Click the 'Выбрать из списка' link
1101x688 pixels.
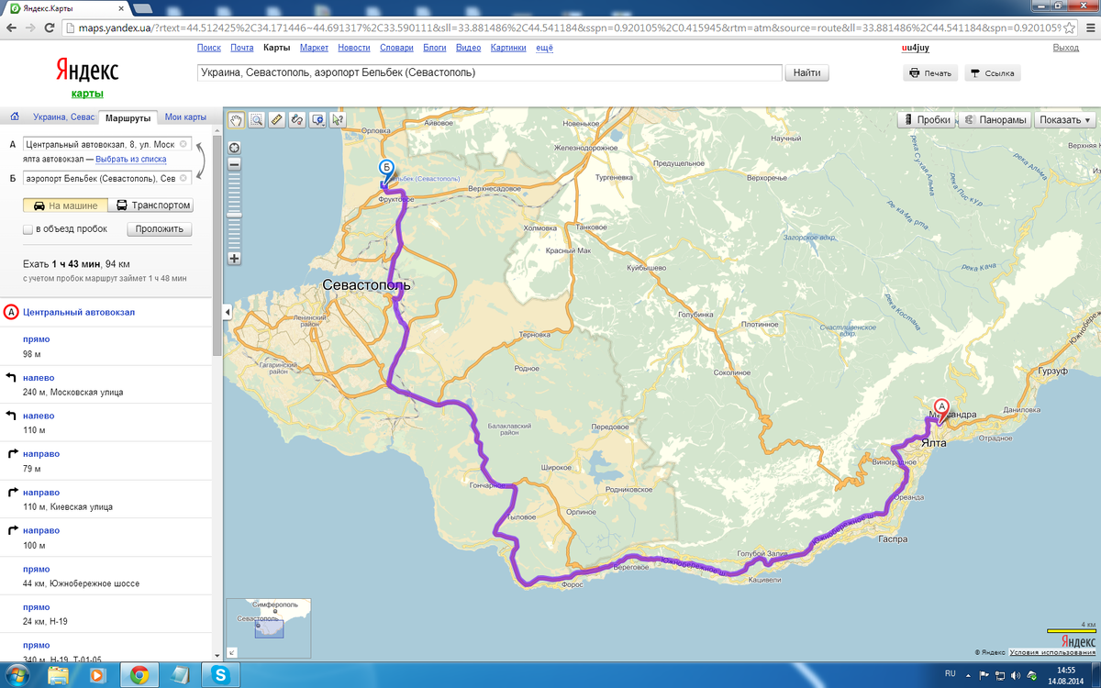(x=131, y=159)
